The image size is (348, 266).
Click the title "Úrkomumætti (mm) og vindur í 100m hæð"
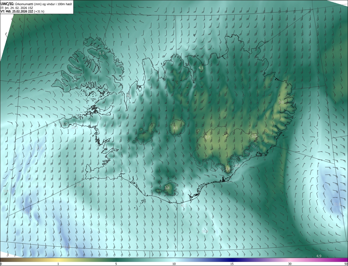point(43,4)
